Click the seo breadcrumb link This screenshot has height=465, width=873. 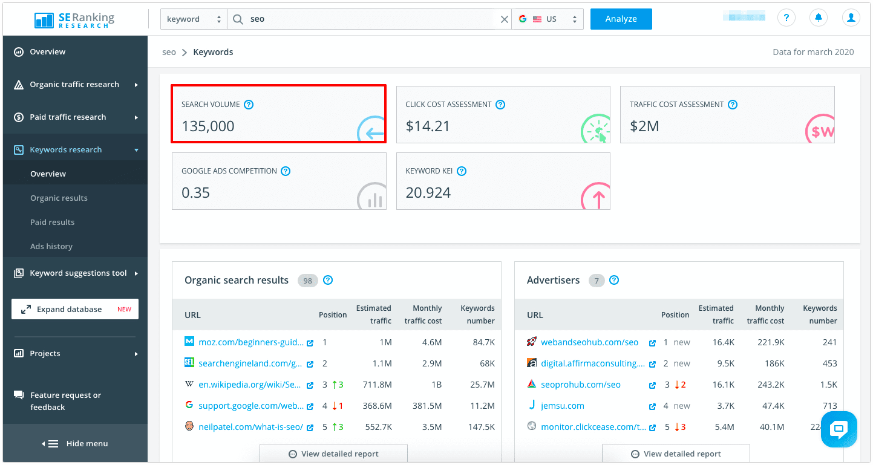pyautogui.click(x=169, y=52)
